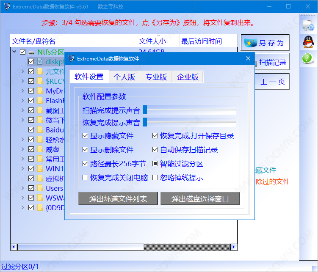Select the 威睿 folder icon
The width and height of the screenshot is (318, 272).
coord(40,149)
